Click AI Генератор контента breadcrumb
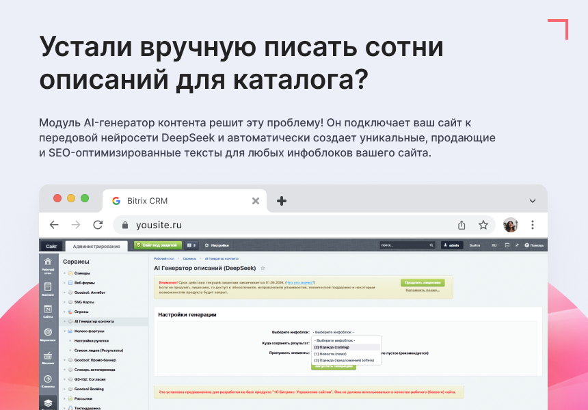The image size is (588, 410). 222,258
